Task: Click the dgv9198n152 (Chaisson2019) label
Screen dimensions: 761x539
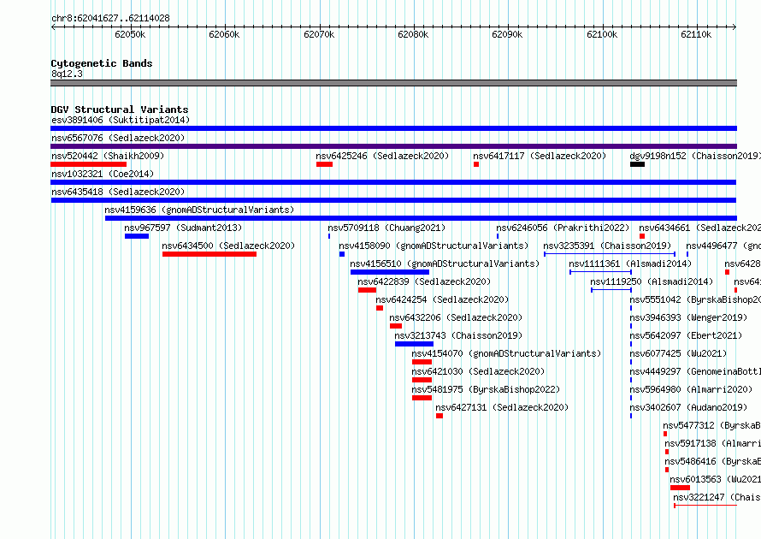Action: coord(695,156)
